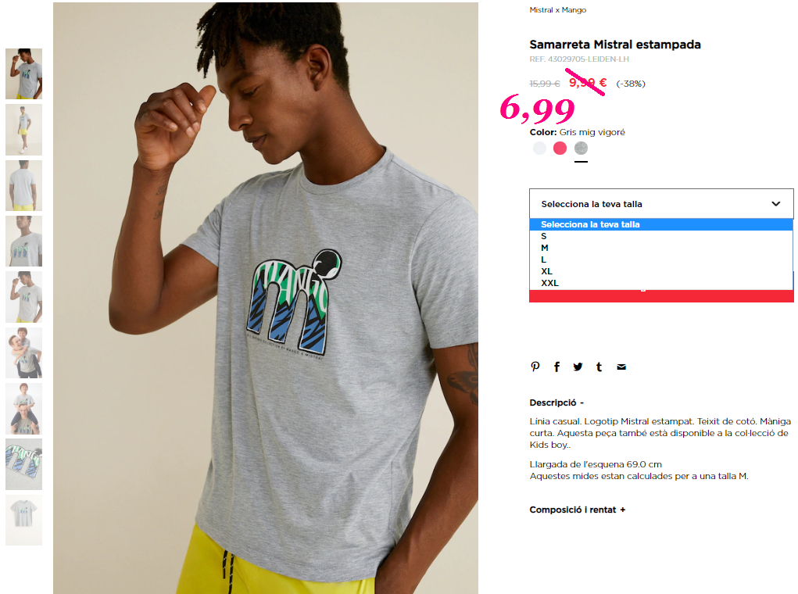This screenshot has width=798, height=594.
Task: Select the white color swatch
Action: coord(539,148)
